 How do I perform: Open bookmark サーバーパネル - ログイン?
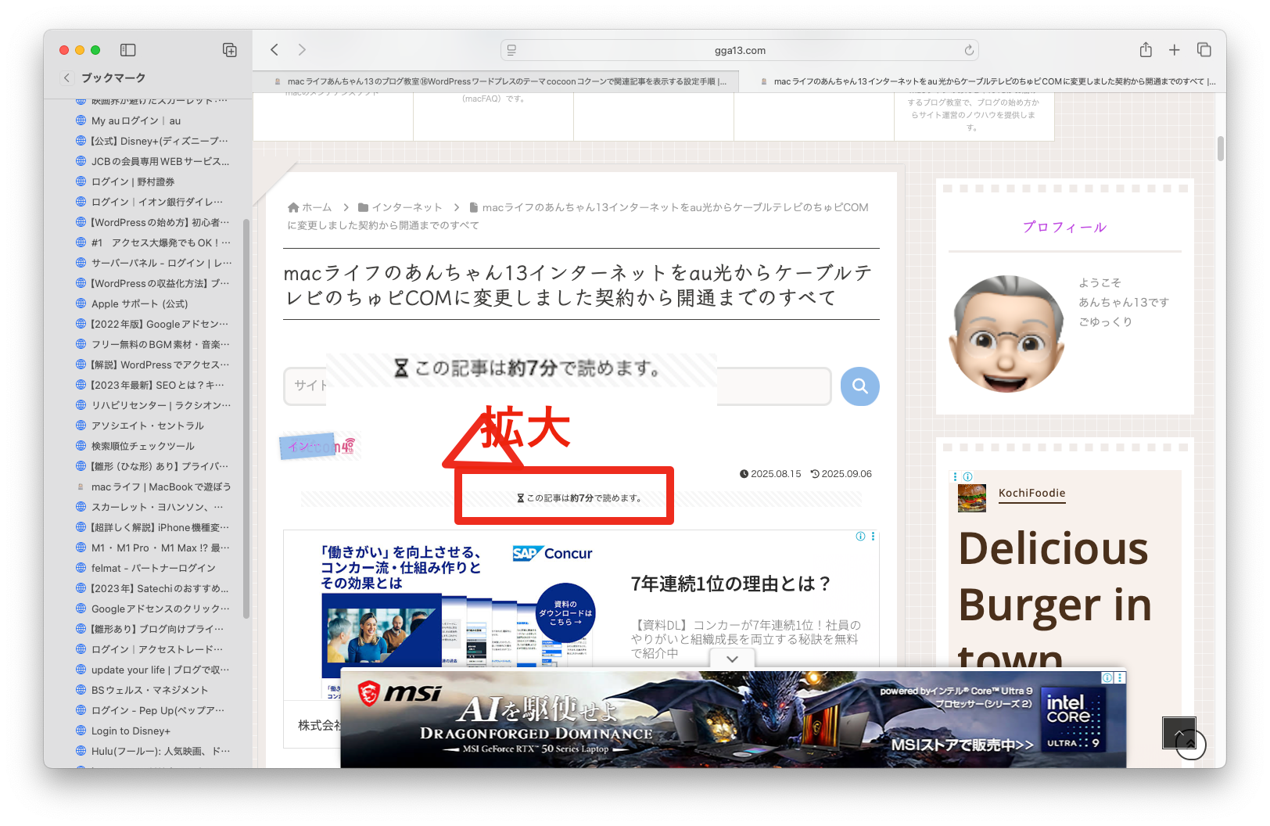[161, 263]
